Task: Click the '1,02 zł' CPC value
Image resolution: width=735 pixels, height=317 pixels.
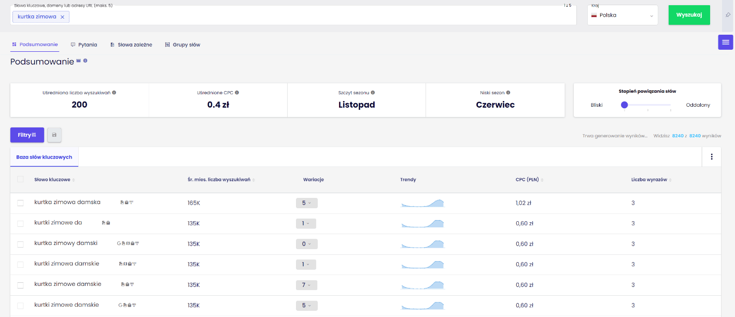Action: pos(524,203)
